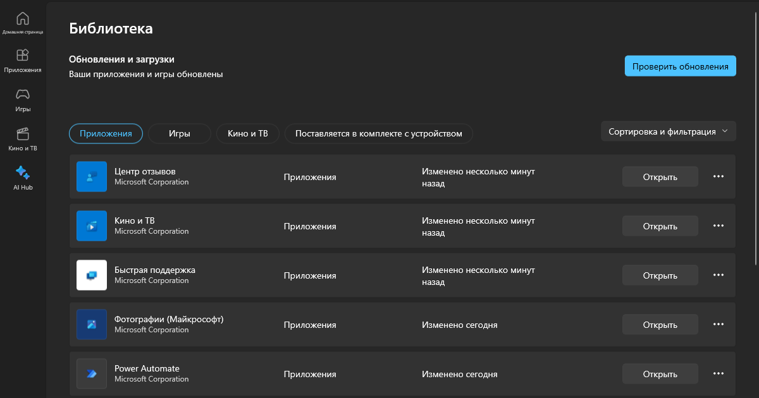This screenshot has height=398, width=759.
Task: Toggle the Приложения filter pill
Action: click(106, 133)
